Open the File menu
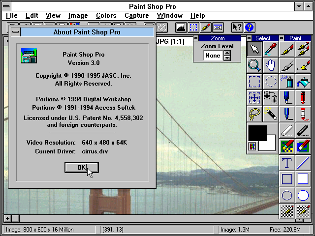The image size is (315, 236). (x=12, y=15)
